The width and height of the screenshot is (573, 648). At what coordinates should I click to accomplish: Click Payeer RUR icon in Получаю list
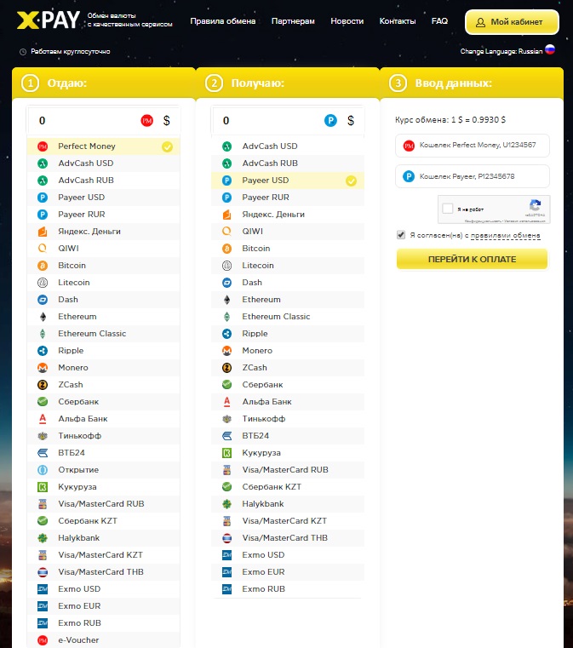coord(226,198)
